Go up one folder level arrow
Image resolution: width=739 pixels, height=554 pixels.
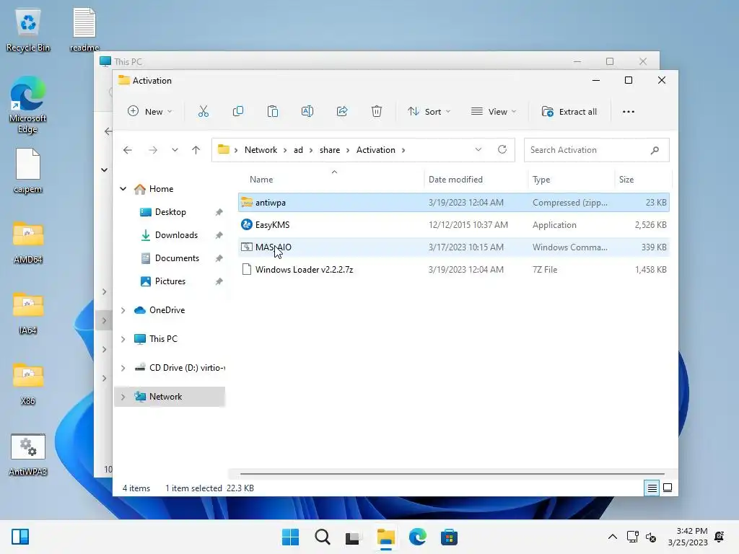[196, 150]
